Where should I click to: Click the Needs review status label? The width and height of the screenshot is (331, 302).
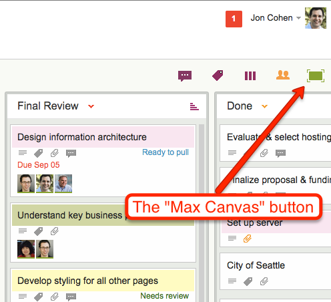[x=164, y=296]
